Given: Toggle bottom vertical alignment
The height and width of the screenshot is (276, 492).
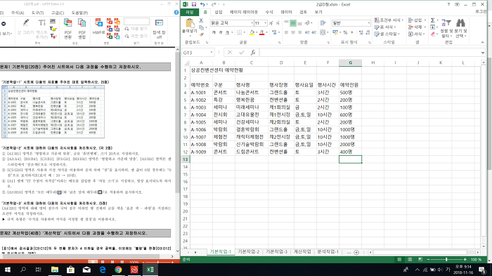Looking at the screenshot, I should [x=299, y=23].
